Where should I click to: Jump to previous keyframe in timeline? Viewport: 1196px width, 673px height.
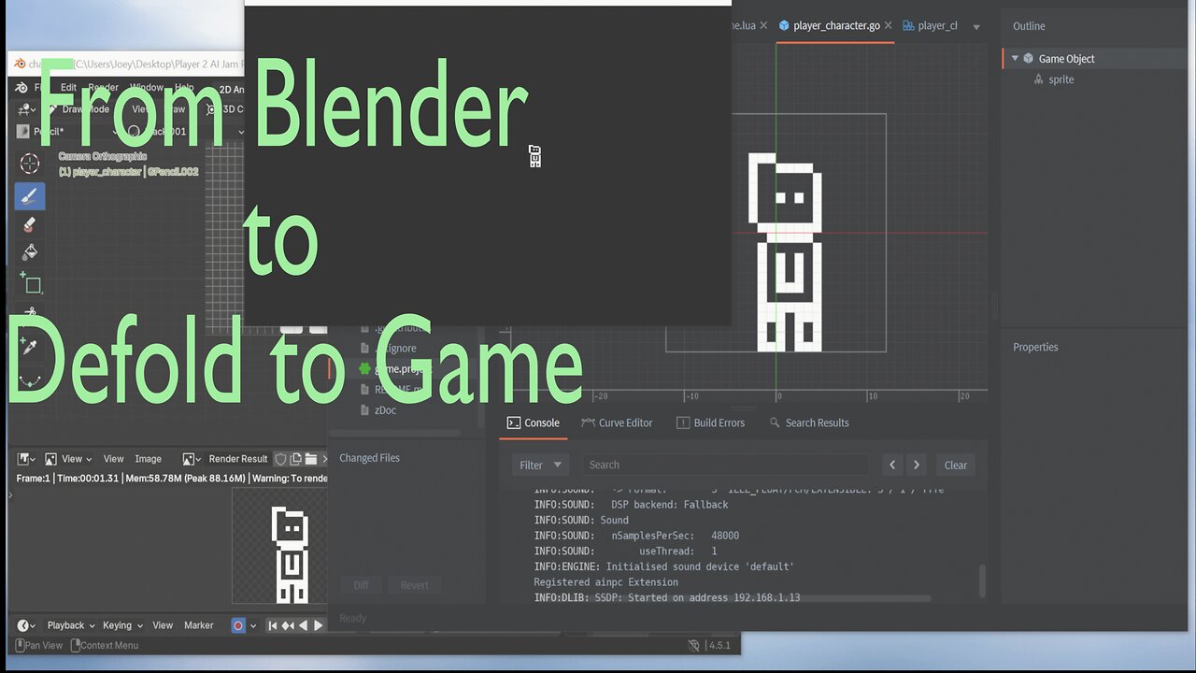pos(288,625)
